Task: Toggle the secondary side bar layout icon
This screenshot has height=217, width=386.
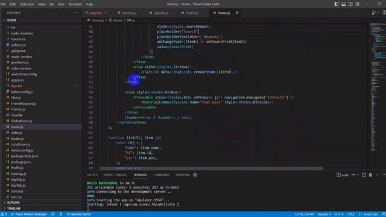Action: pos(350,4)
